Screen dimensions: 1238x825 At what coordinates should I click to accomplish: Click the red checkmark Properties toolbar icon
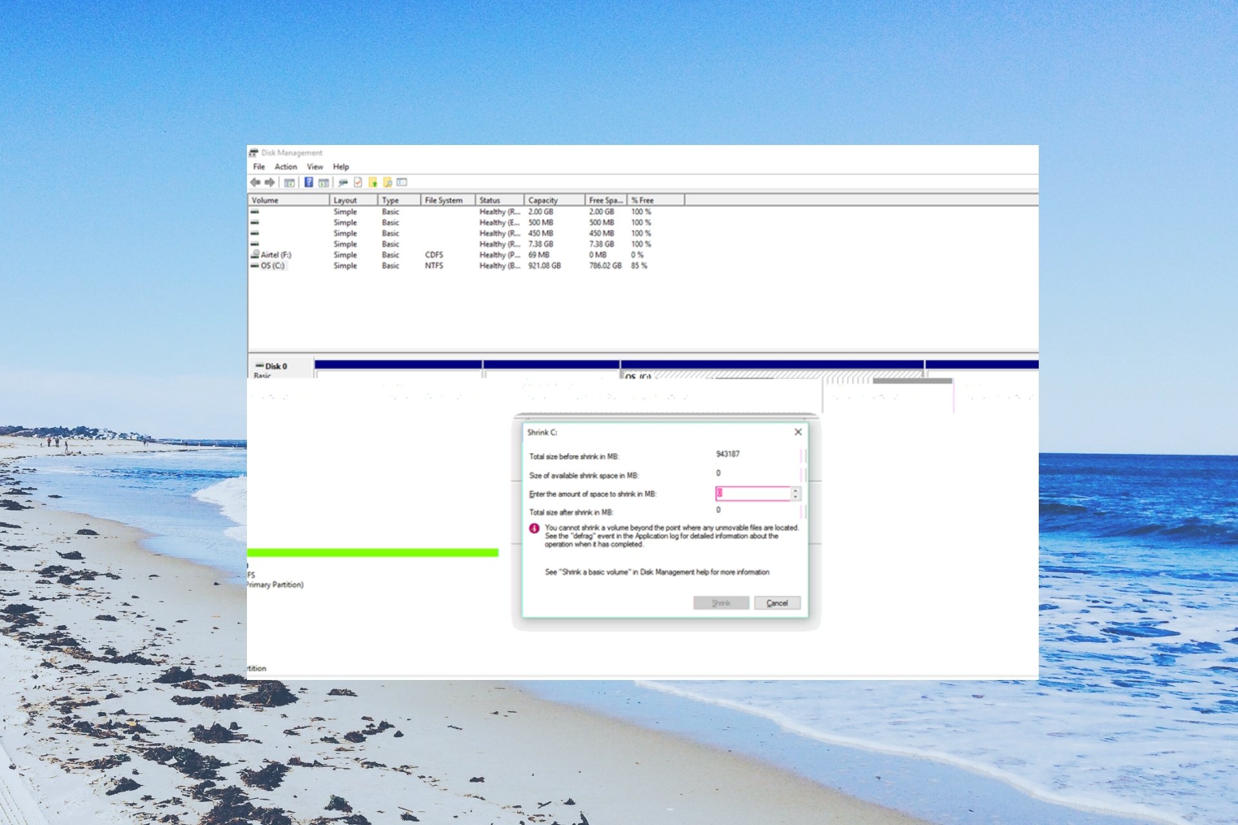coord(358,182)
